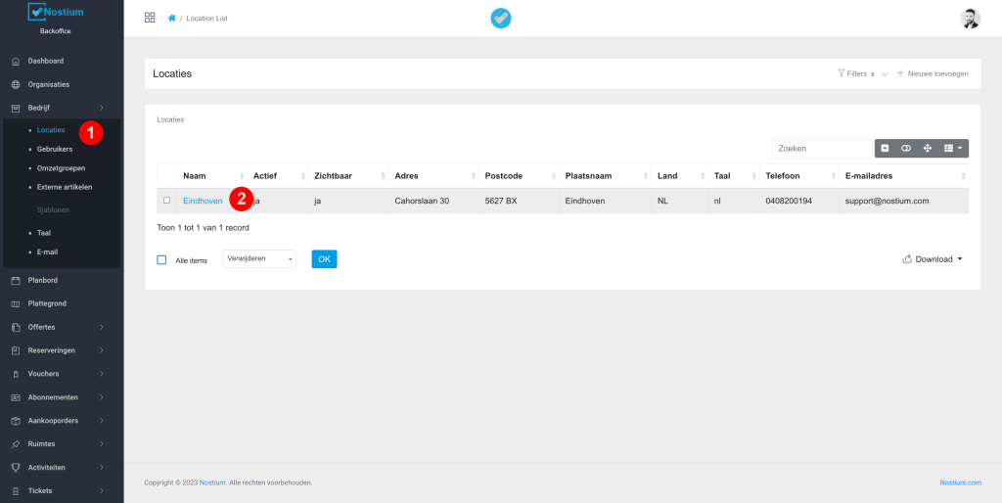Expand the Filters panel
1002x503 pixels.
point(861,73)
